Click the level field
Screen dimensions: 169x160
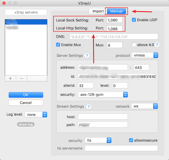[120, 85]
